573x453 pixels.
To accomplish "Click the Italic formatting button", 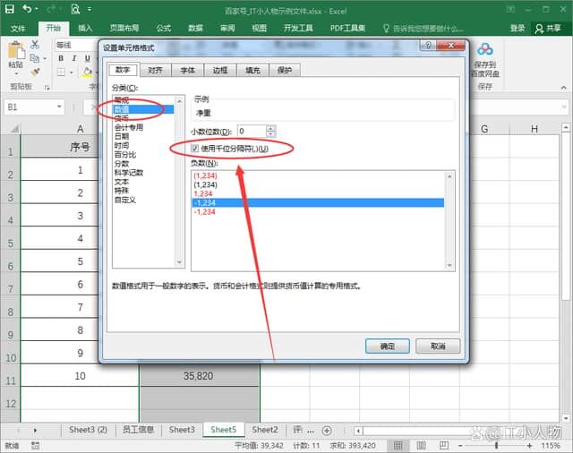I will [73, 59].
